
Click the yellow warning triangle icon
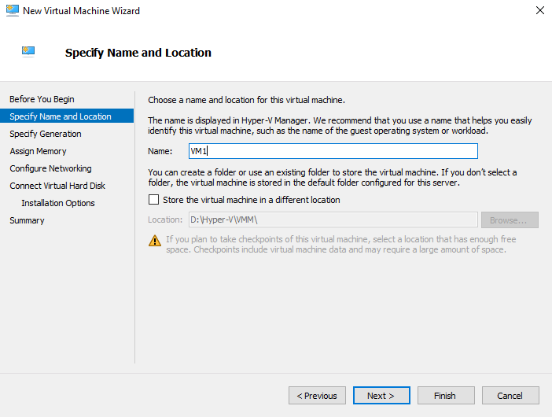tap(155, 240)
